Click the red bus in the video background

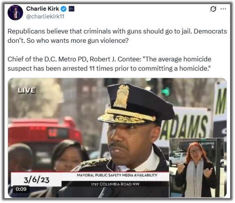tap(45, 136)
